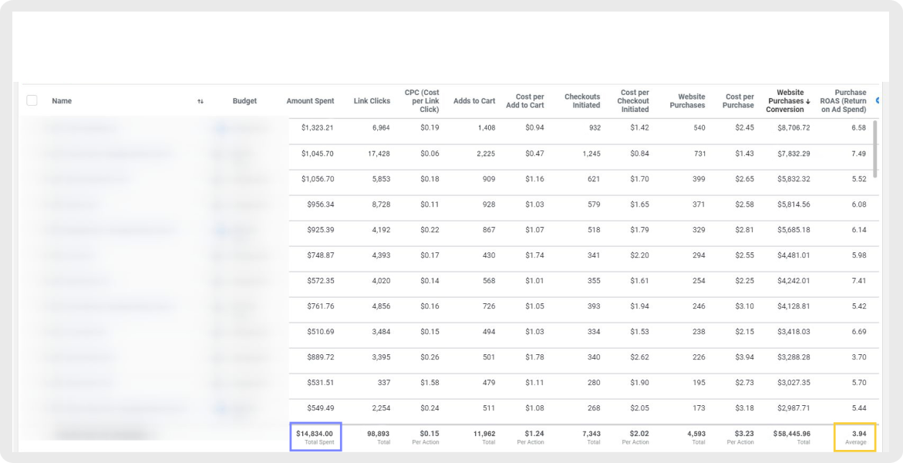Click the 3.94 Average ROAS cell
The image size is (903, 463).
[x=854, y=437]
